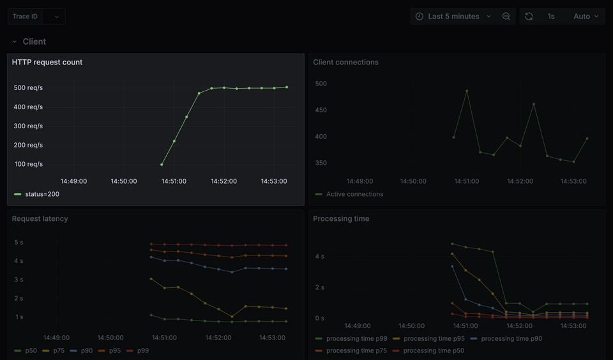Image resolution: width=613 pixels, height=360 pixels.
Task: Open the Request latency panel title
Action: (x=40, y=218)
